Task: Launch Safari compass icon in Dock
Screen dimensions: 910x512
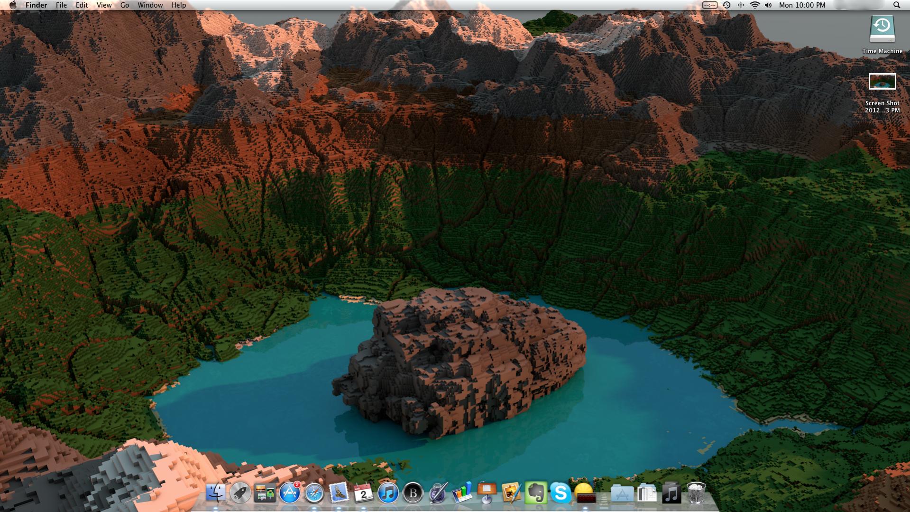Action: coord(314,493)
